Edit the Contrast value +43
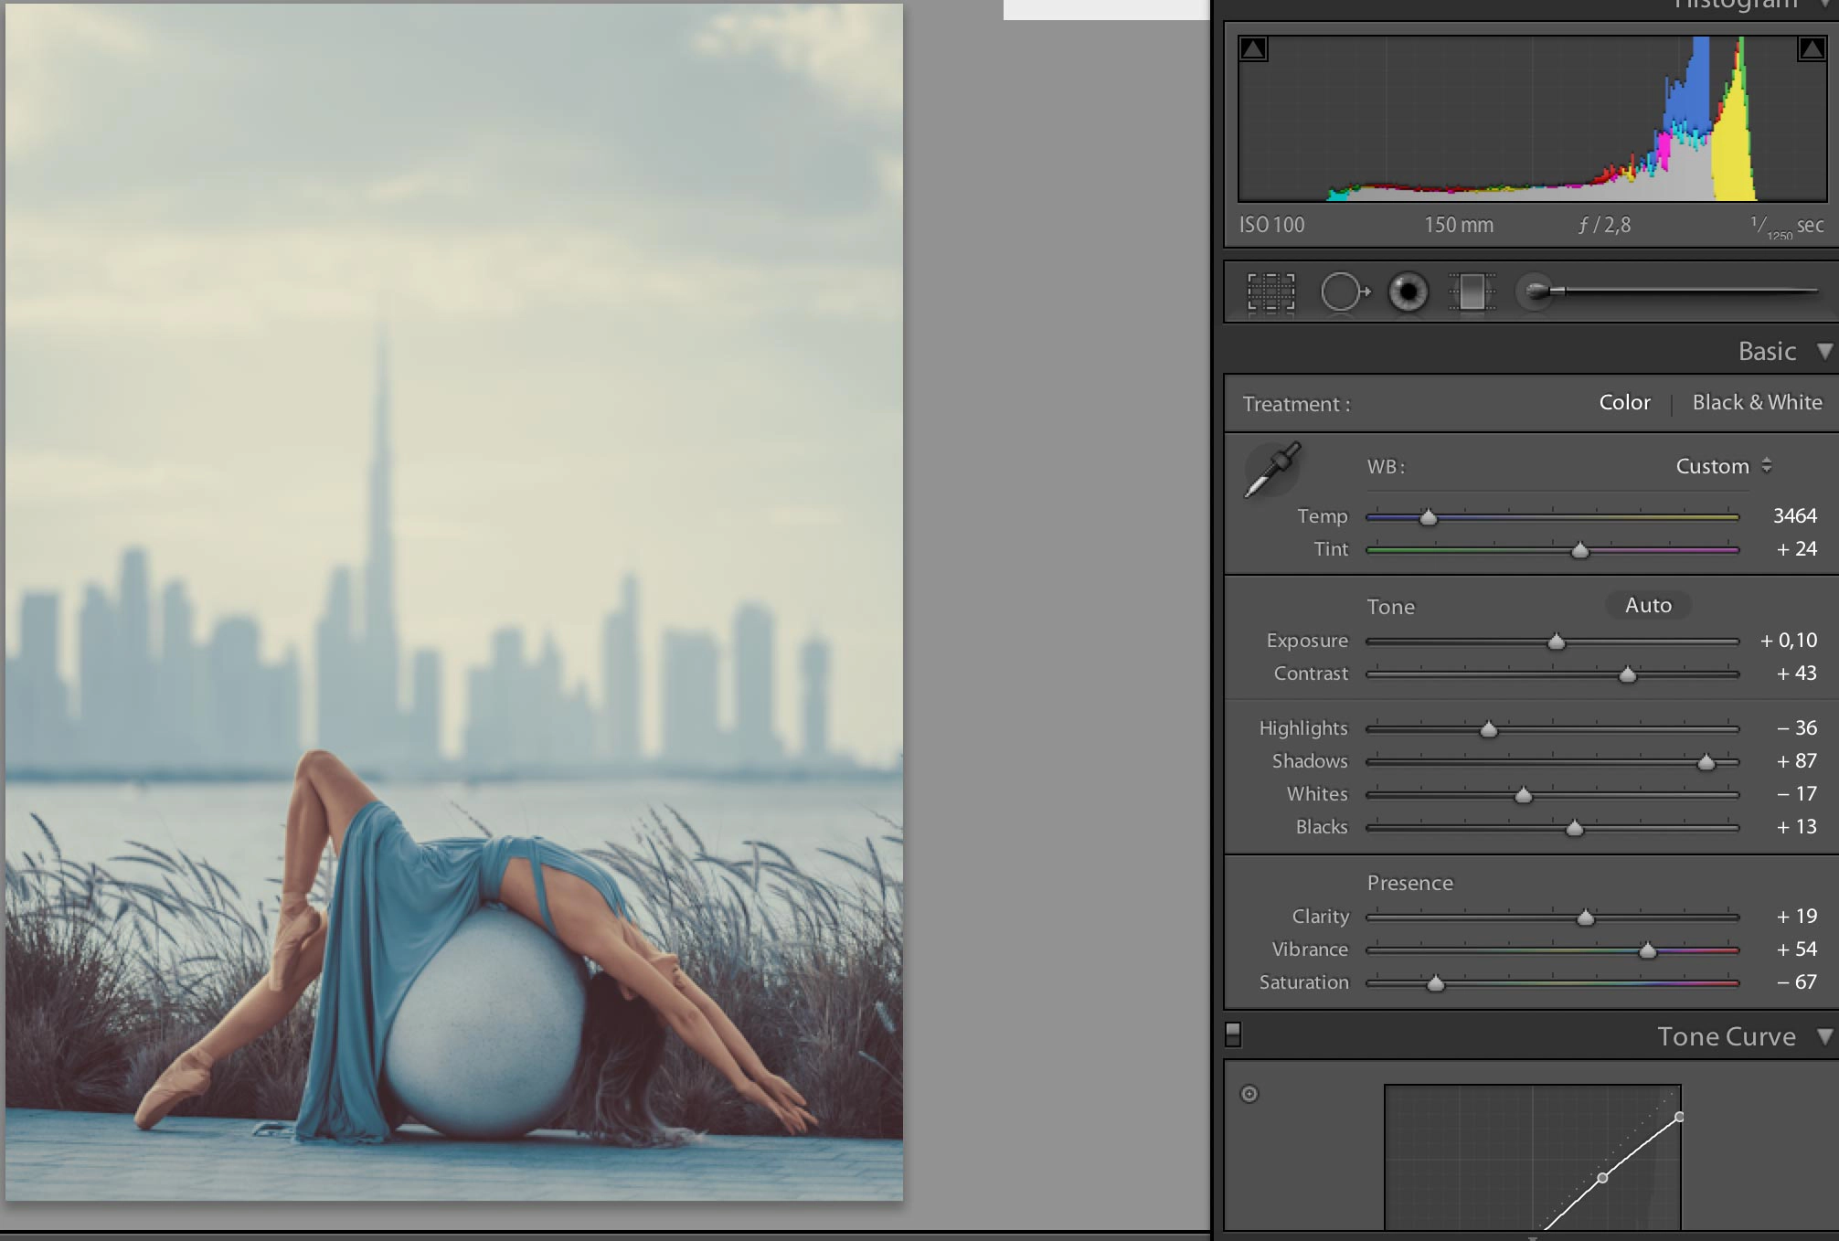Screen dimensions: 1839x1241 coord(1796,673)
